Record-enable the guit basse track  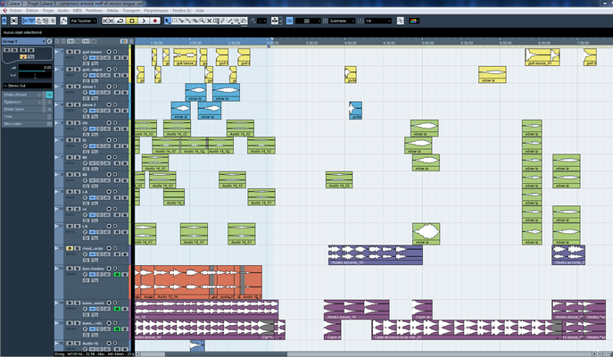click(109, 52)
